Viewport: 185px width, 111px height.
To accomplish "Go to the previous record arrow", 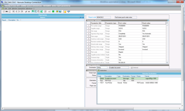I will pyautogui.click(x=16, y=12).
